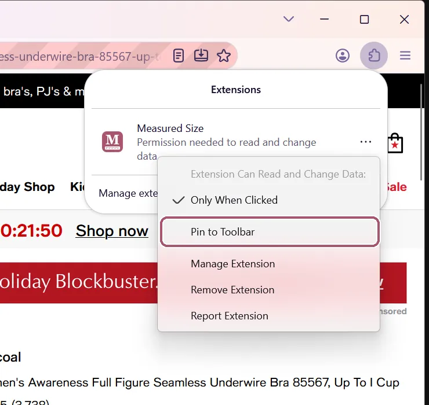This screenshot has width=429, height=405.
Task: Click the Measured Size extension name
Action: click(x=170, y=128)
